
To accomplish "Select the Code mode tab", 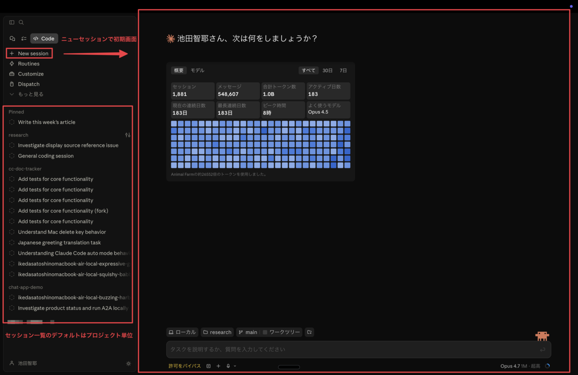I will tap(44, 38).
